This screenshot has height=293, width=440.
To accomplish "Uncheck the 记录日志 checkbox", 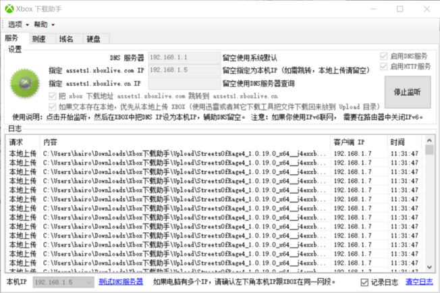I will 364,282.
